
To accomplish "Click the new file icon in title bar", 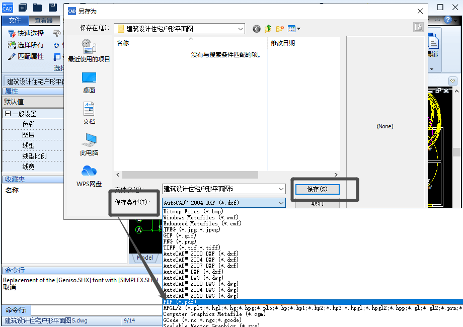I will 23,8.
